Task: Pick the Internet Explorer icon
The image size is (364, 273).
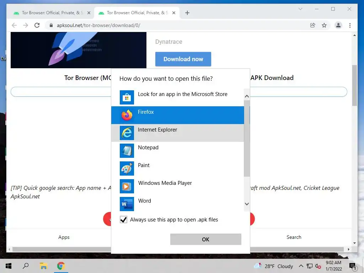Action: coord(127,133)
